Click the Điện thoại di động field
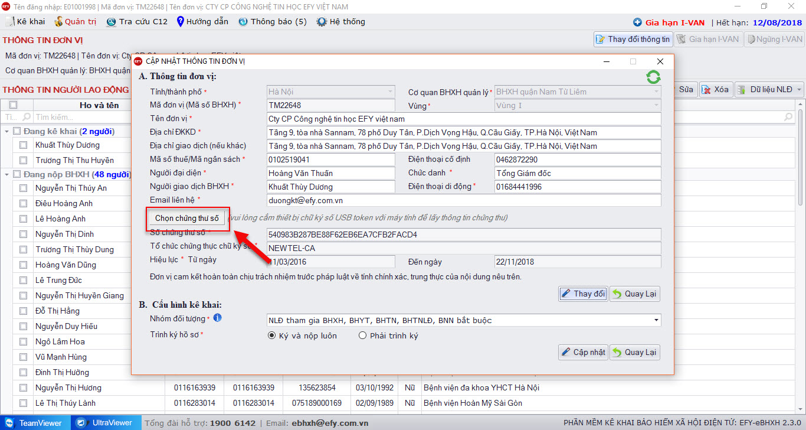The image size is (806, 430). pos(578,187)
